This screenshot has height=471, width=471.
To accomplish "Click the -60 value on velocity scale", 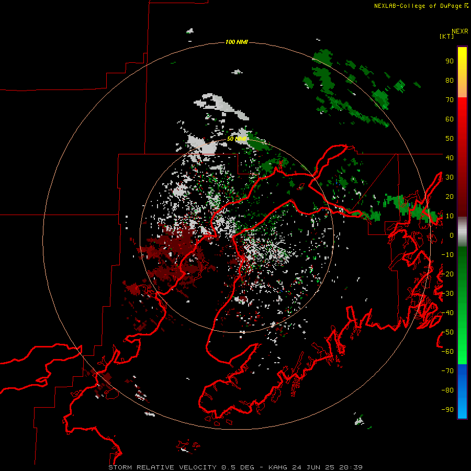I will pos(447,352).
